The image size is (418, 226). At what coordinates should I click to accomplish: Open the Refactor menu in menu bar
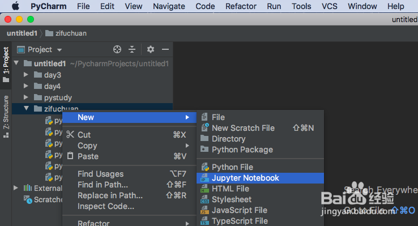click(x=241, y=6)
